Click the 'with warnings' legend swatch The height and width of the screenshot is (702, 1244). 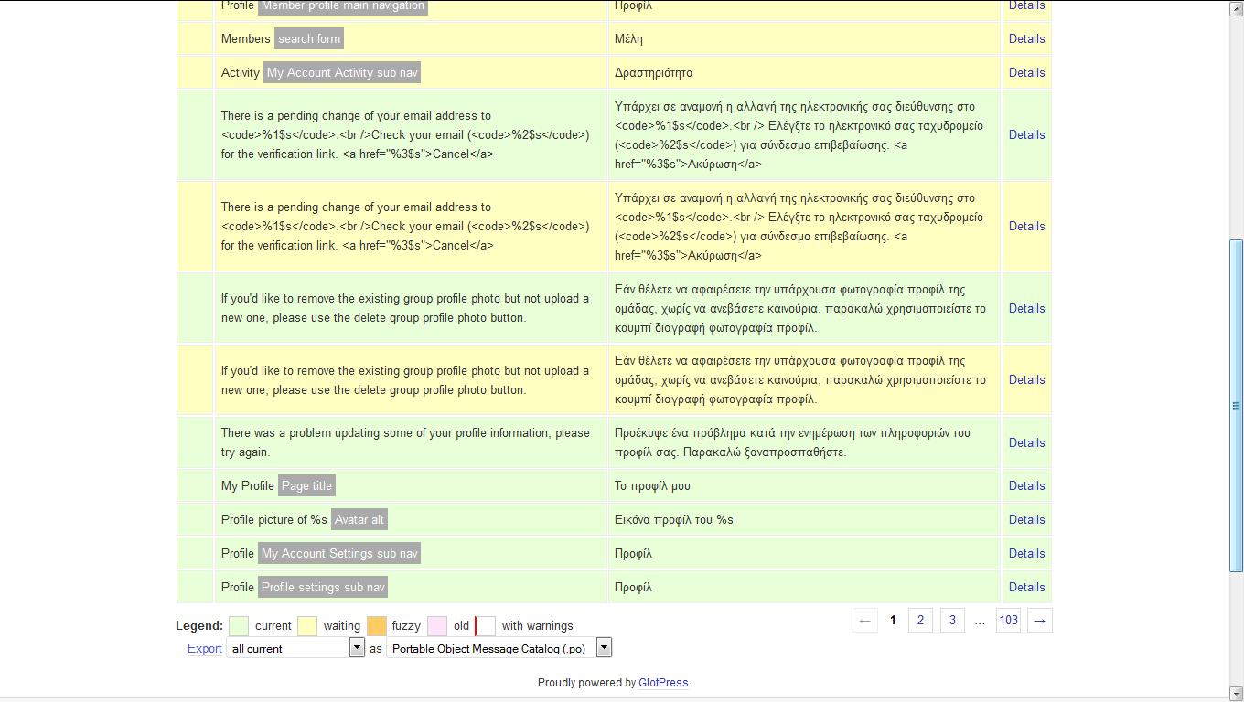(486, 625)
